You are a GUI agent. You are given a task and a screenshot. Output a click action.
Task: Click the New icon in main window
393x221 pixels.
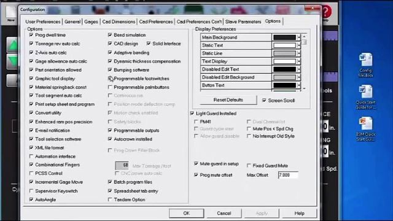[11, 14]
